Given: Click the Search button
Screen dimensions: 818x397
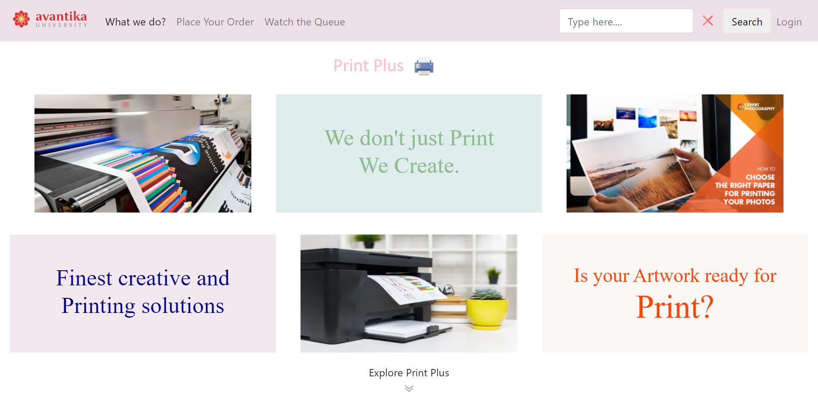Looking at the screenshot, I should 747,21.
